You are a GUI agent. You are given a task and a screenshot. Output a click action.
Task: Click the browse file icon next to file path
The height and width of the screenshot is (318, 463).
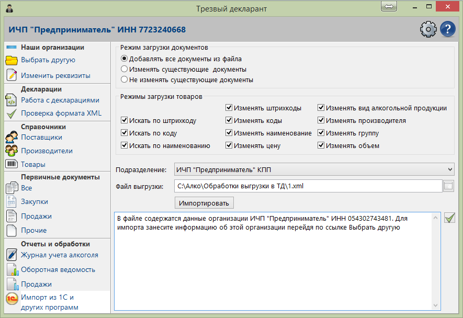448,186
